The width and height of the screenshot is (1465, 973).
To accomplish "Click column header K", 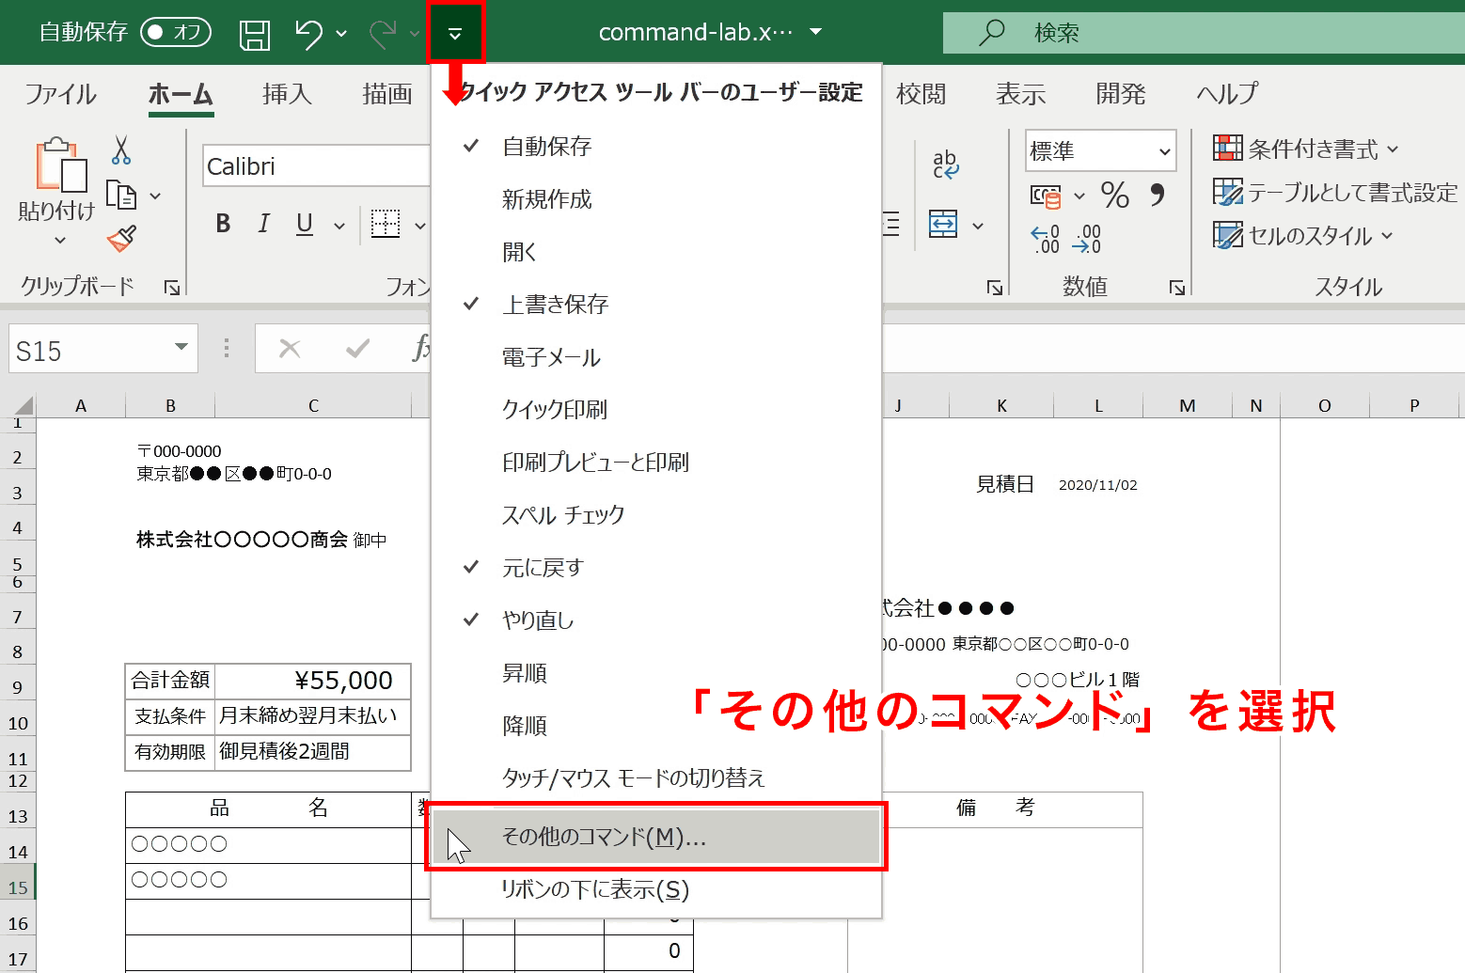I will [x=1001, y=406].
